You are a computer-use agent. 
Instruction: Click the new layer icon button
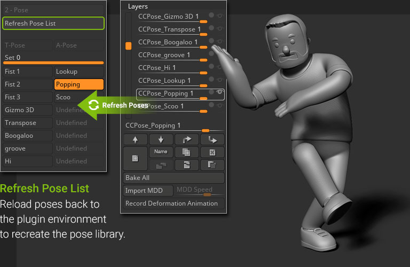136,159
